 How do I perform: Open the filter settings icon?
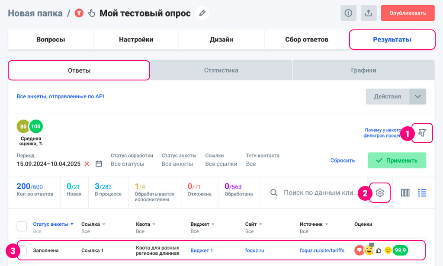(x=422, y=133)
